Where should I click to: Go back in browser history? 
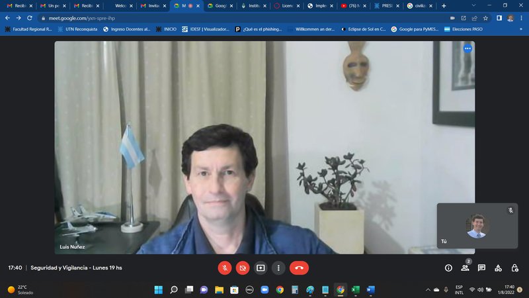(x=7, y=18)
